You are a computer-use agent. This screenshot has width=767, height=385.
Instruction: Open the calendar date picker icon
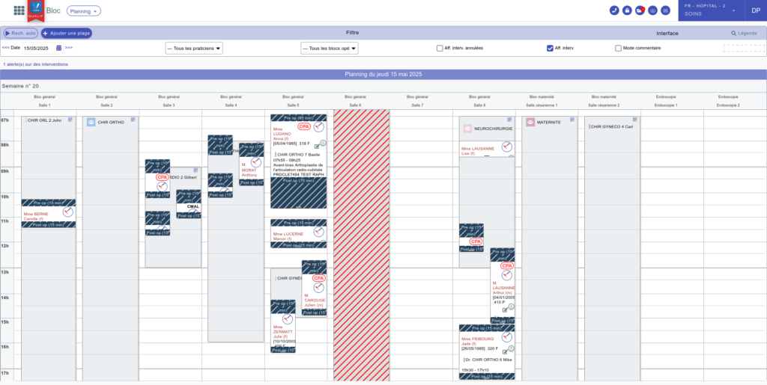[x=59, y=48]
